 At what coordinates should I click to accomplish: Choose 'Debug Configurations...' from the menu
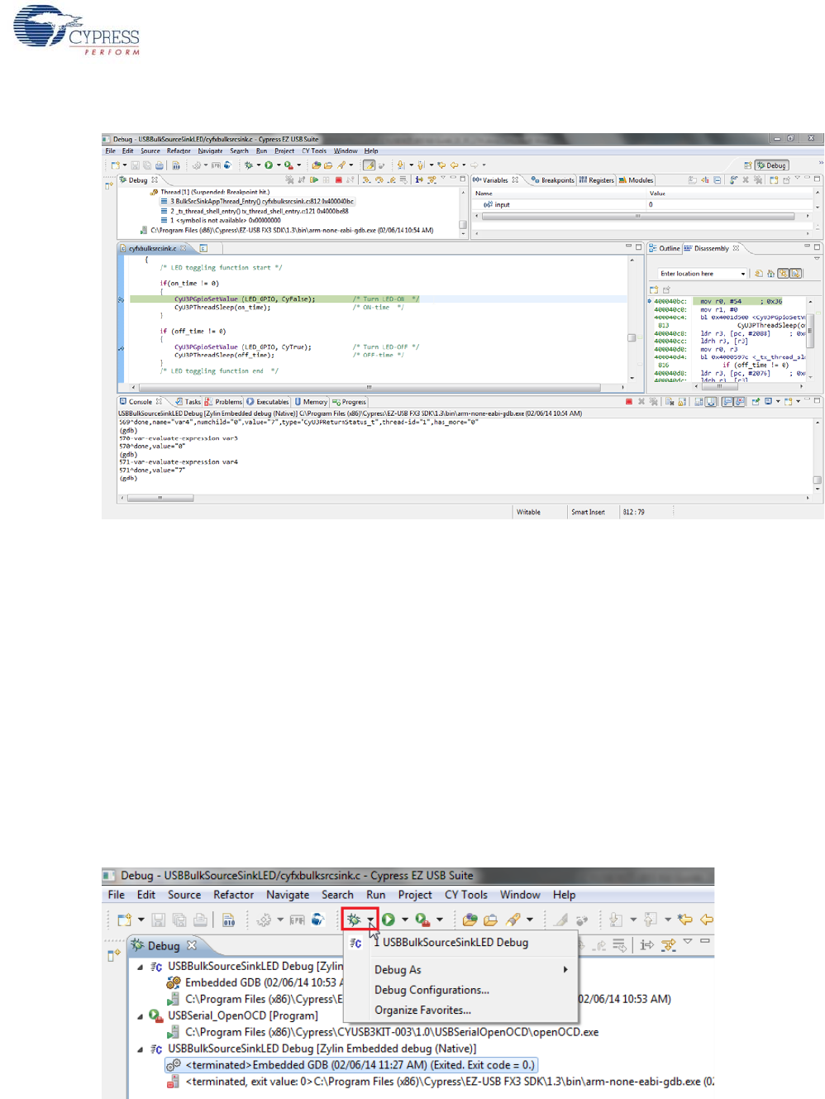pos(432,990)
